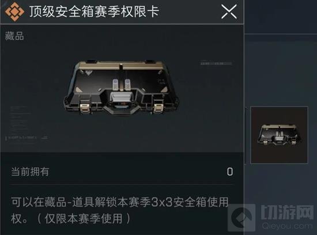Click the black carry handle of the safe box
Viewport: 317px width, 235px height.
[x=121, y=111]
